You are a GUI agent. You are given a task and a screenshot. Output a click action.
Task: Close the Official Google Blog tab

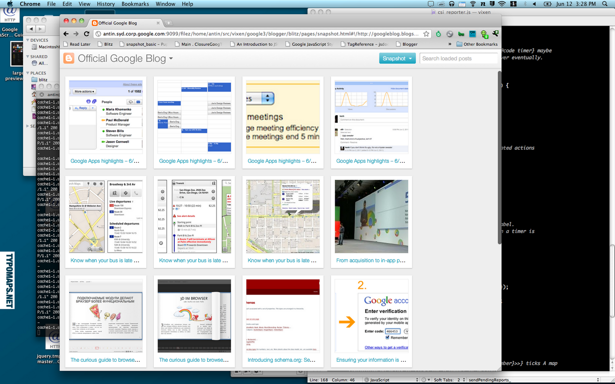(x=158, y=23)
